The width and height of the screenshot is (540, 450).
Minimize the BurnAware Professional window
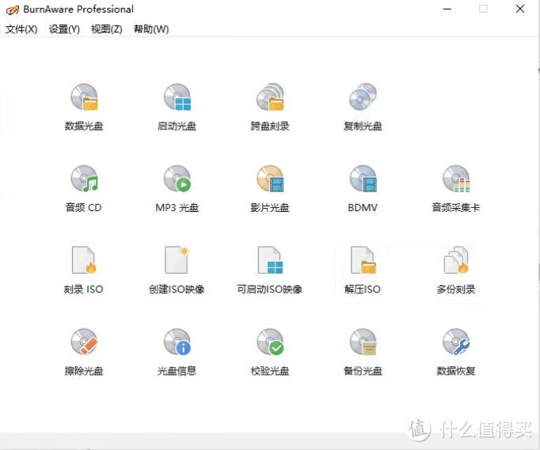(x=447, y=9)
